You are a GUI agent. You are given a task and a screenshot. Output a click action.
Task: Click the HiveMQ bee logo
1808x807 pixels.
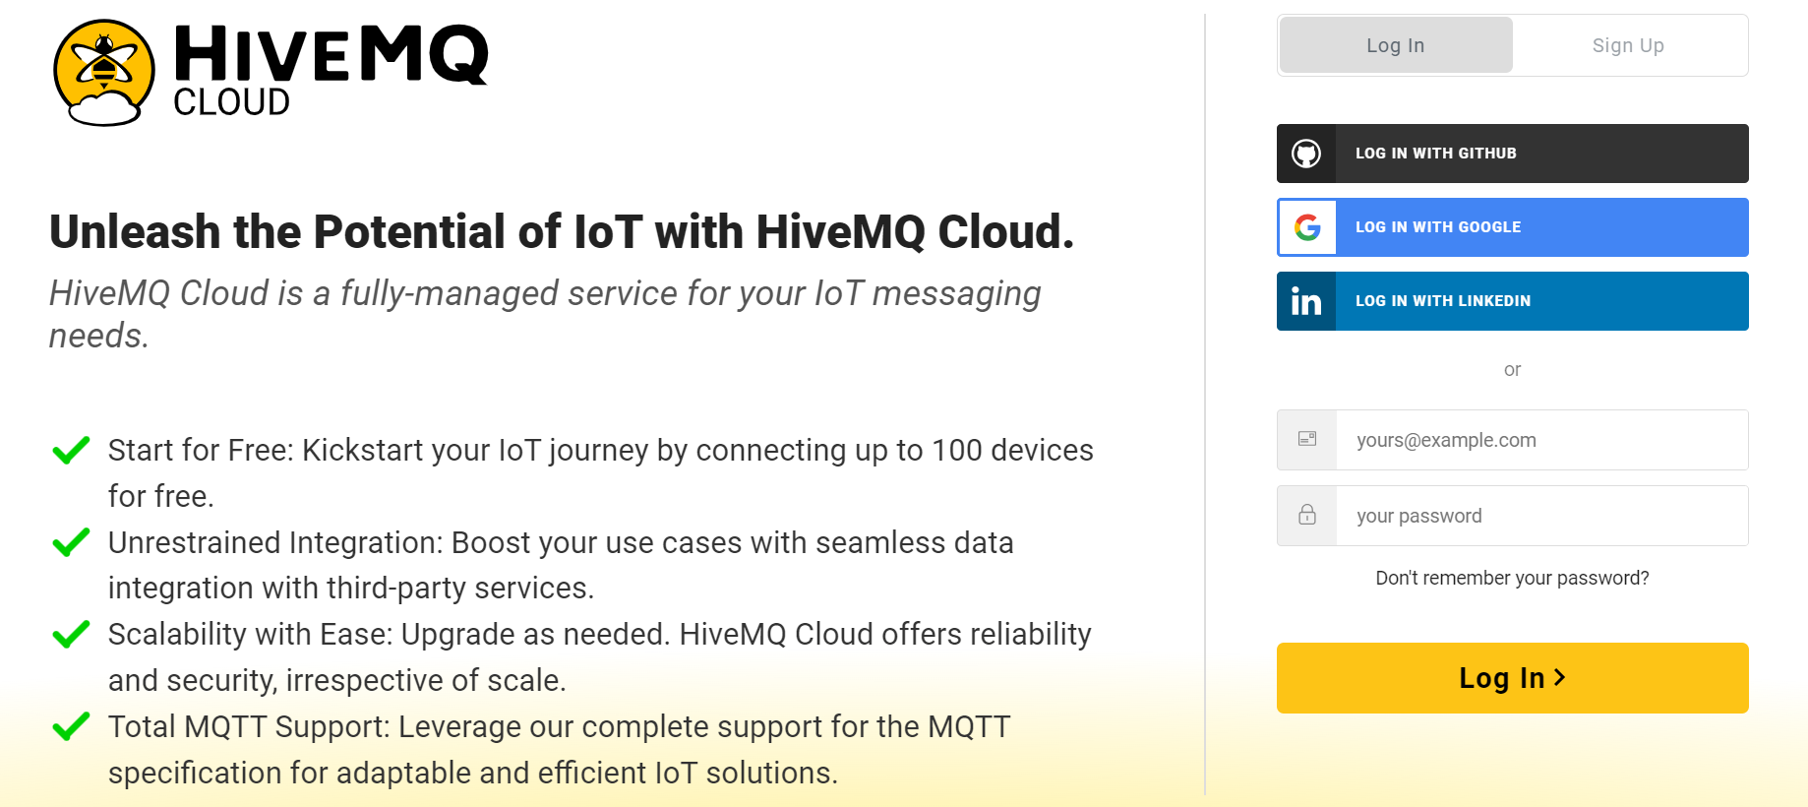pyautogui.click(x=103, y=71)
